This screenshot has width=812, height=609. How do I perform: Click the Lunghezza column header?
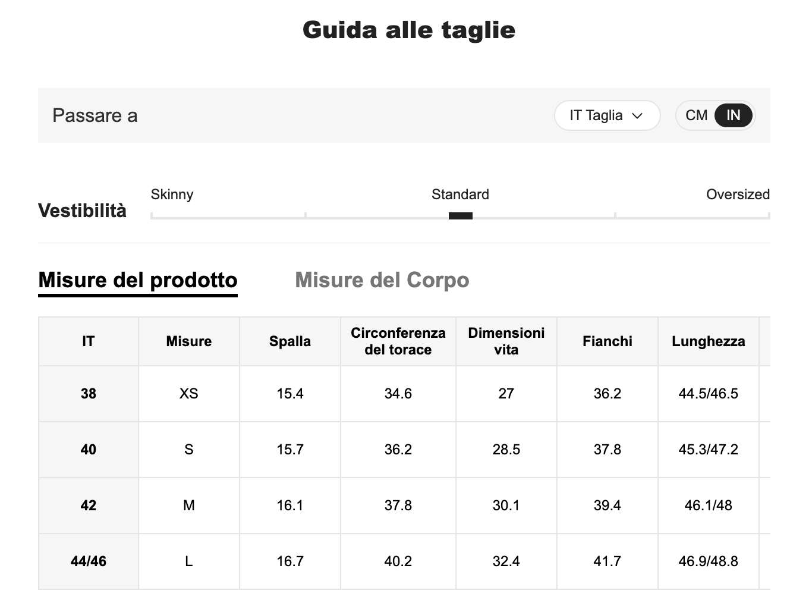point(708,341)
